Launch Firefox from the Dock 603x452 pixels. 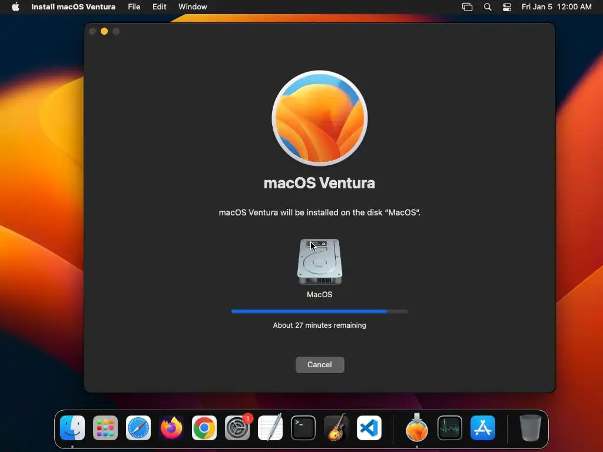pos(171,427)
